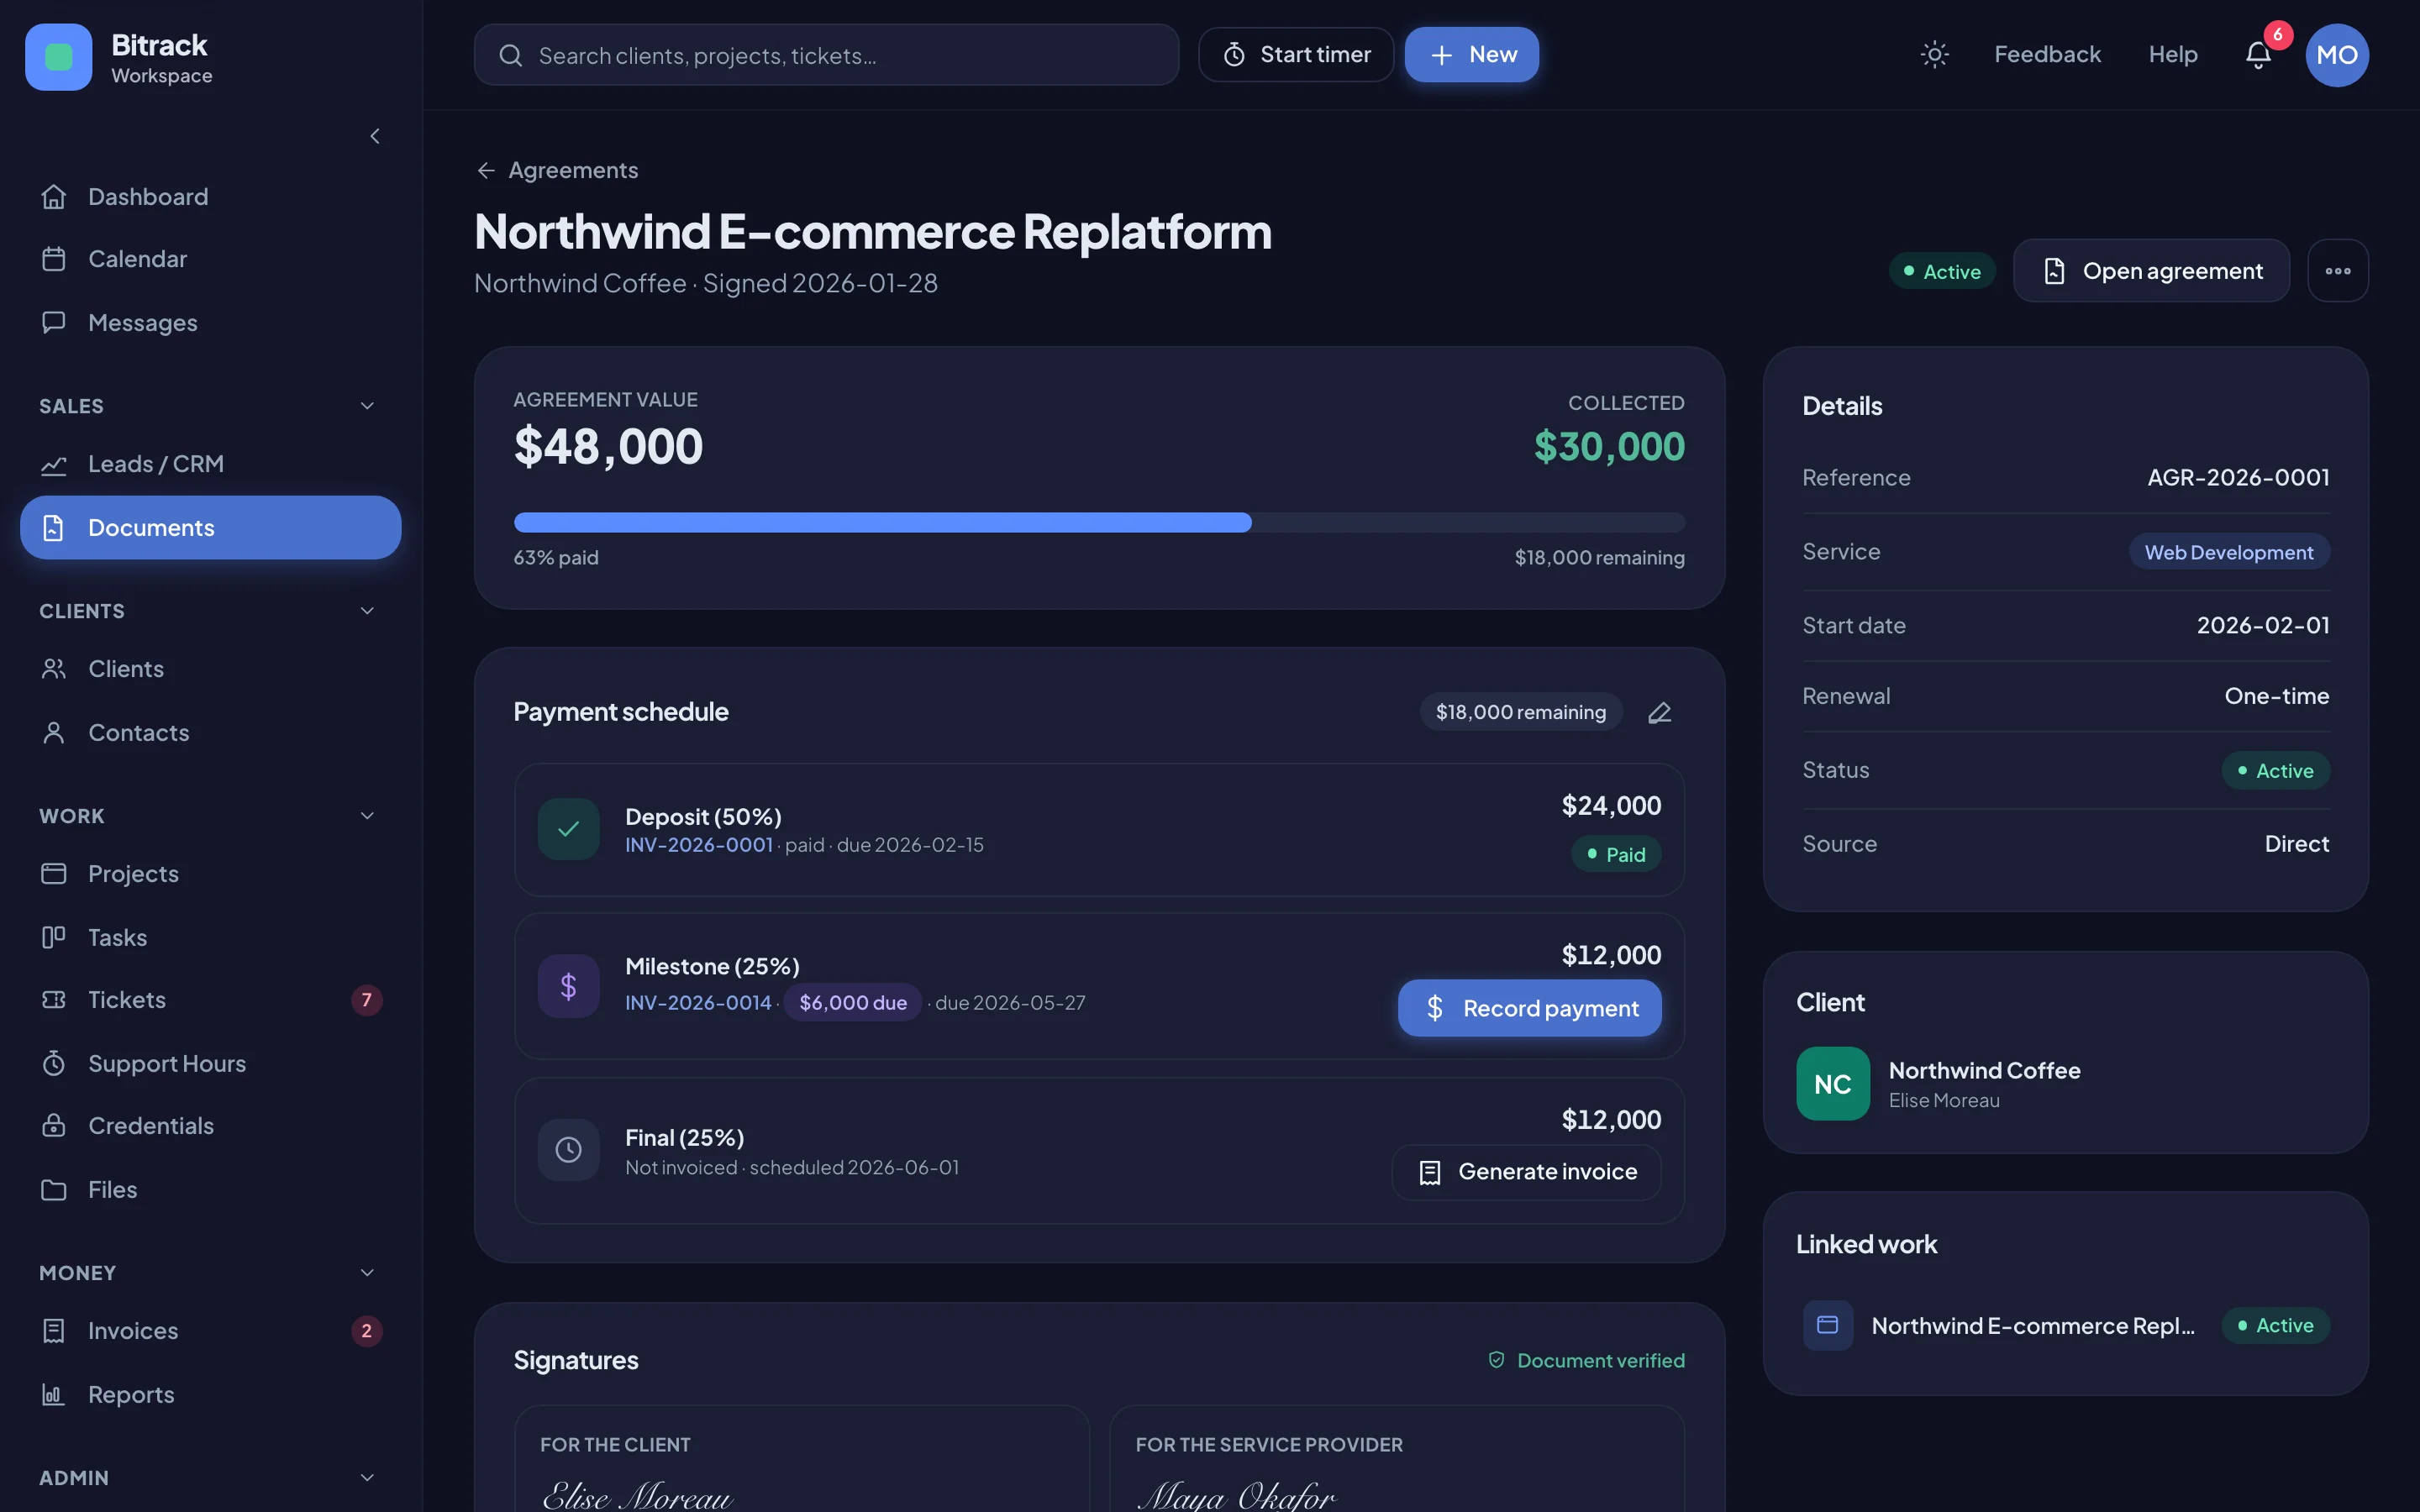The image size is (2420, 1512).
Task: Go back to Agreements
Action: tap(557, 170)
